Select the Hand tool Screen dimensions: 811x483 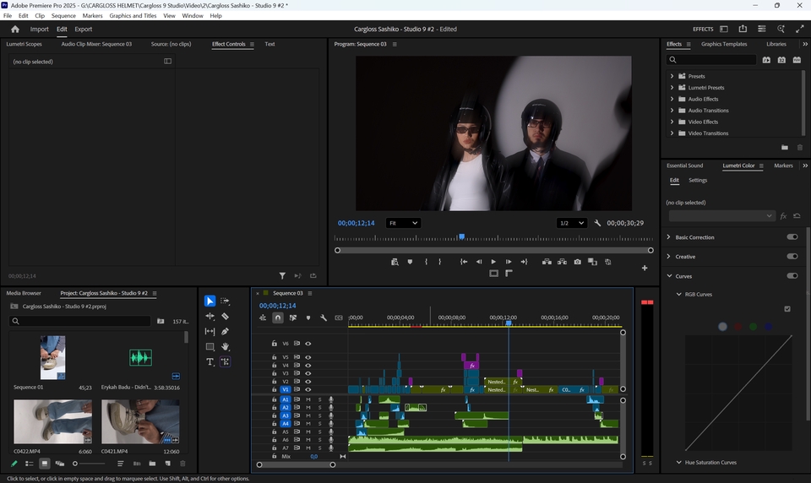(x=225, y=346)
